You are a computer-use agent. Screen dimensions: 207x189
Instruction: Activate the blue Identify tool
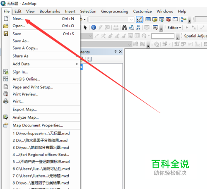coord(94,27)
